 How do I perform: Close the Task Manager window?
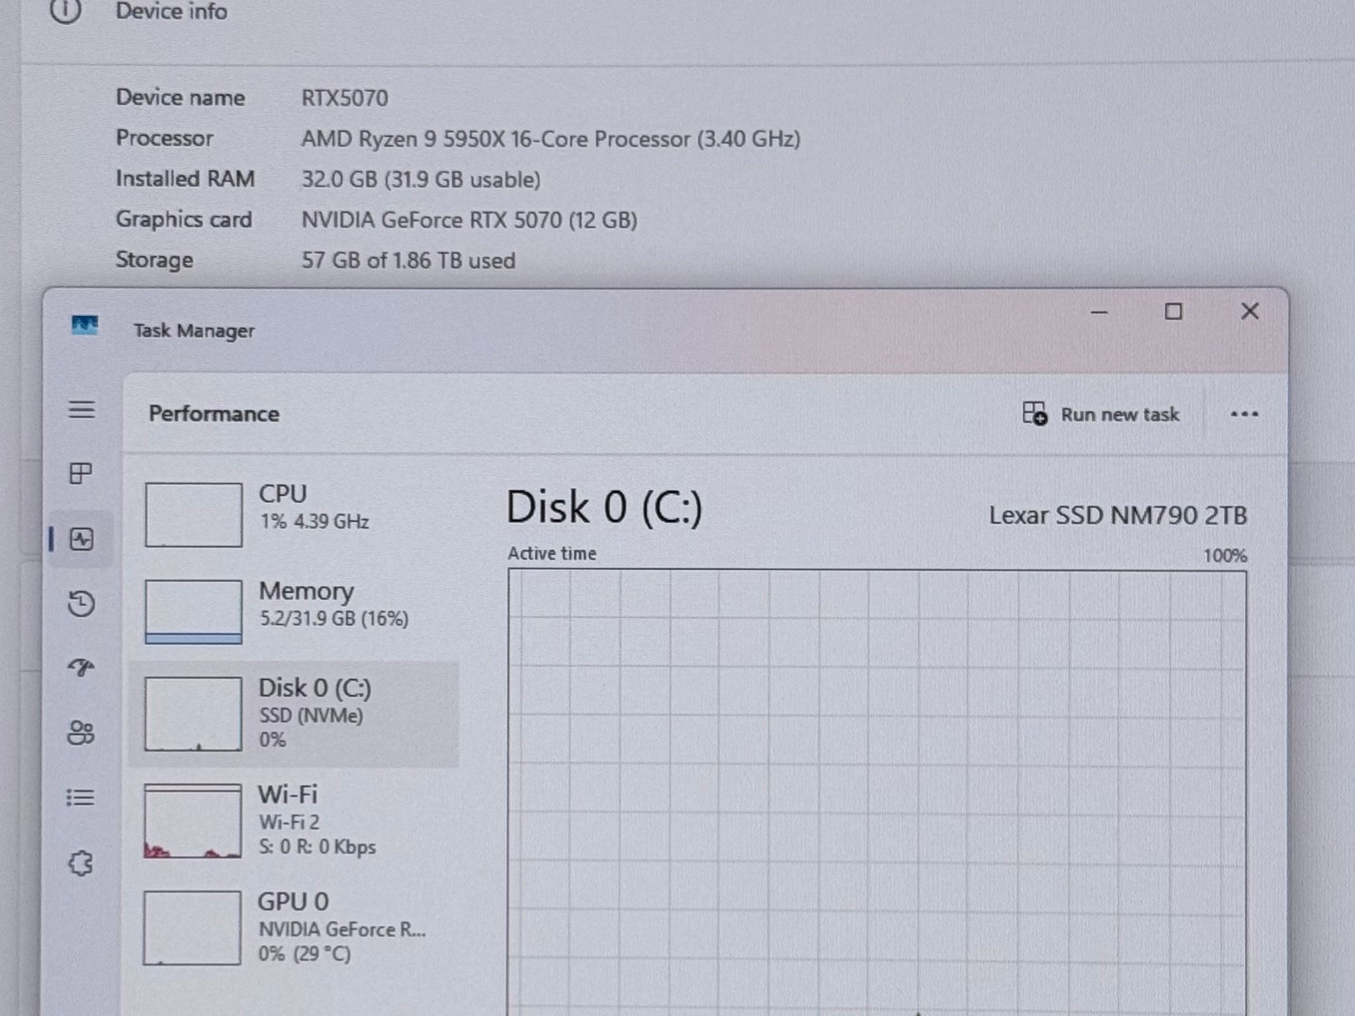[1249, 311]
